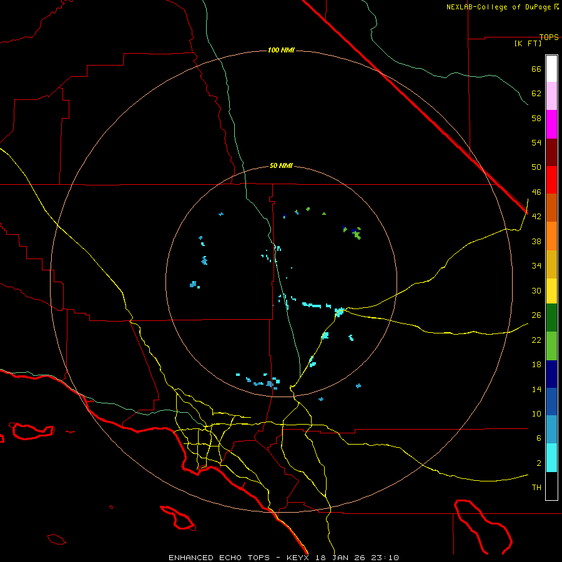562x562 pixels.
Task: Click the white swatch at top of legend
Action: pyautogui.click(x=551, y=68)
